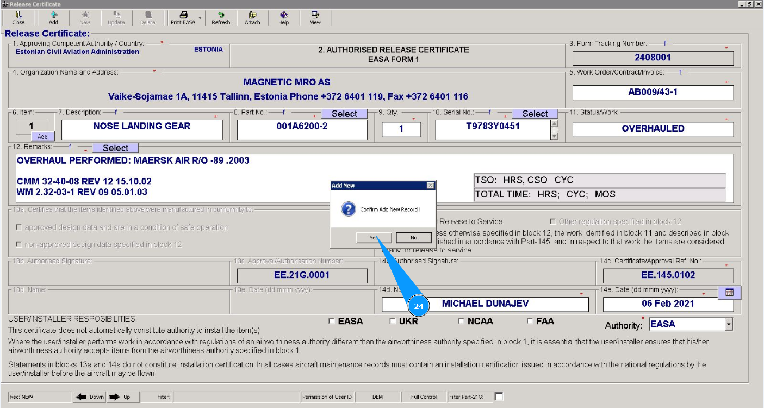Expand the Authority dropdown
This screenshot has width=764, height=408.
(729, 325)
